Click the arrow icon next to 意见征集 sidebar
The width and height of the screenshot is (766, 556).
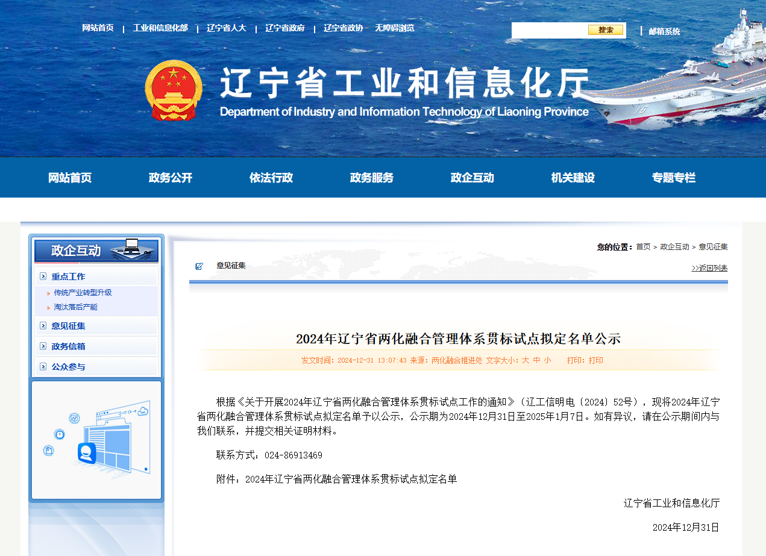(x=43, y=326)
